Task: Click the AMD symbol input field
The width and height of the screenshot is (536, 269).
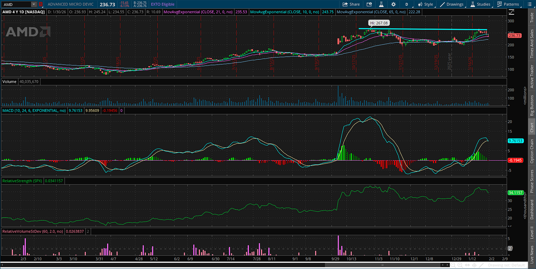Action: click(x=16, y=4)
